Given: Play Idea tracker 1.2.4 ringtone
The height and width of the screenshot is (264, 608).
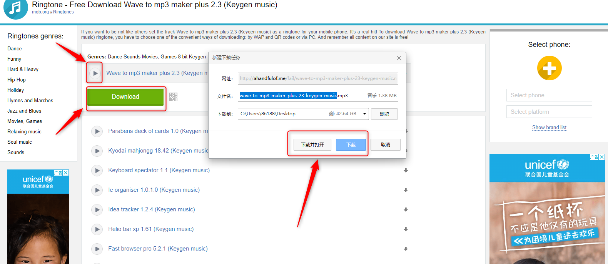Looking at the screenshot, I should click(97, 210).
